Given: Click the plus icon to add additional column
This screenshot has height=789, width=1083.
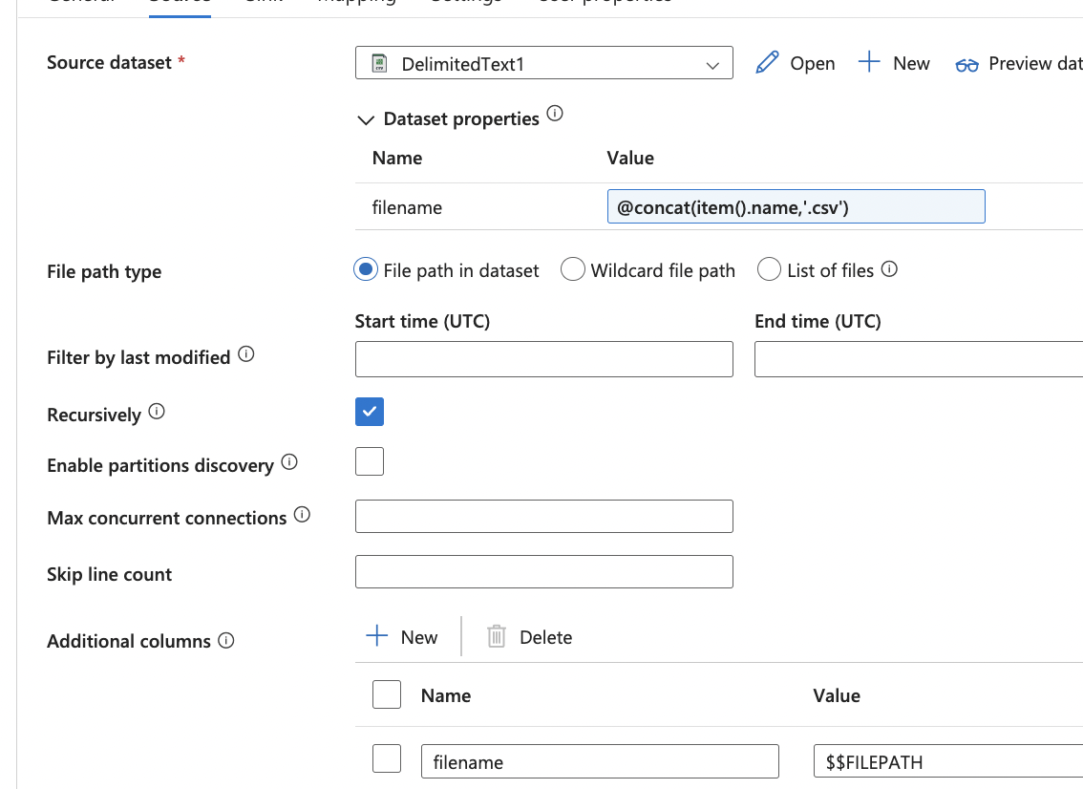Looking at the screenshot, I should (379, 636).
